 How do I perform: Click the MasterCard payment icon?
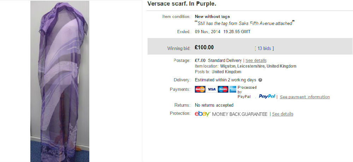point(200,89)
